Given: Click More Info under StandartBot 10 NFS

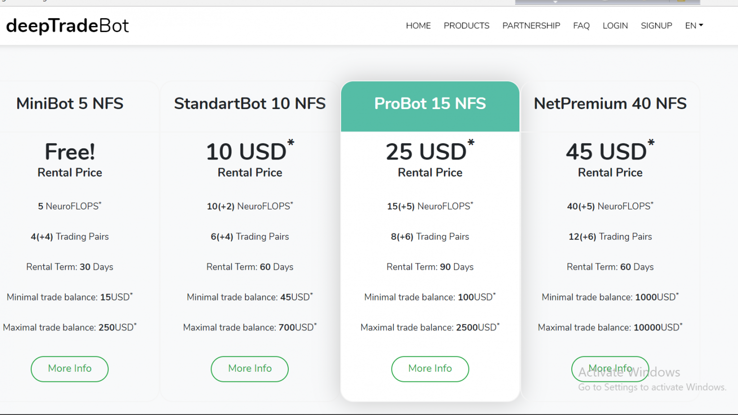Looking at the screenshot, I should pos(250,368).
